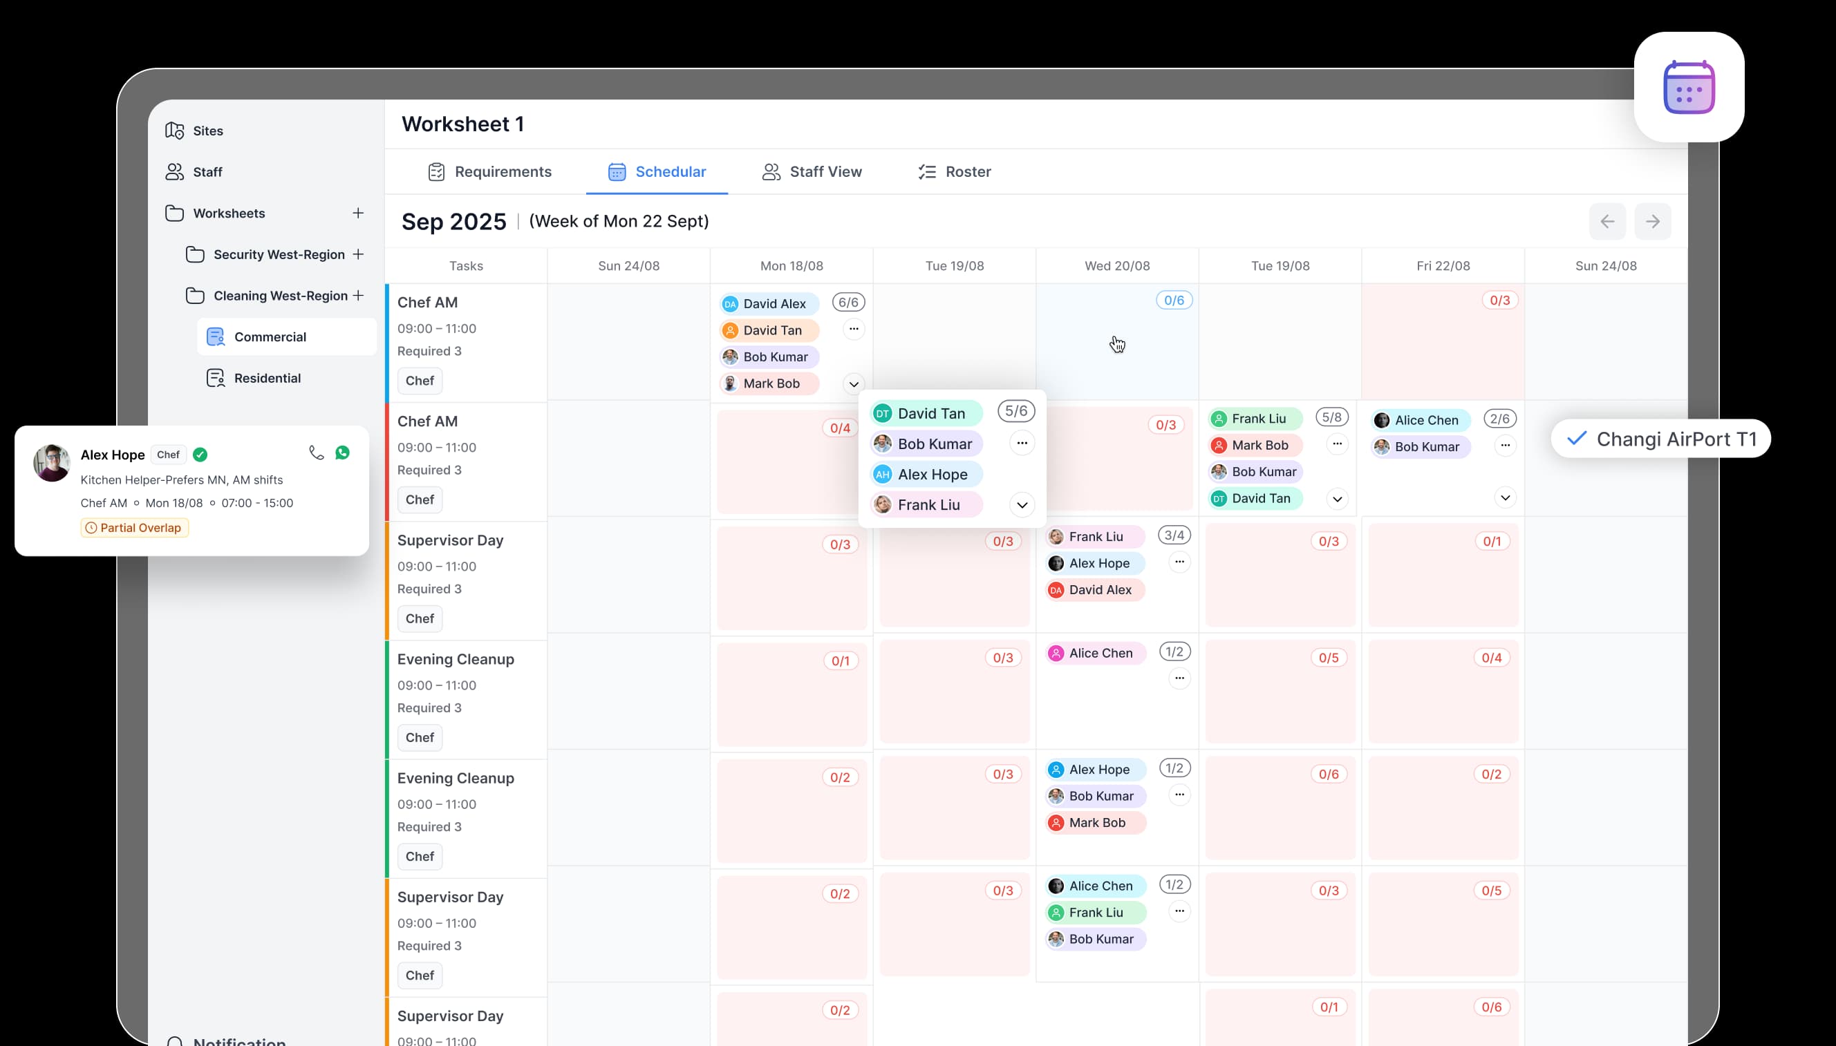Screen dimensions: 1836x1046
Task: Click the Commercial worksheet document icon
Action: coord(215,336)
